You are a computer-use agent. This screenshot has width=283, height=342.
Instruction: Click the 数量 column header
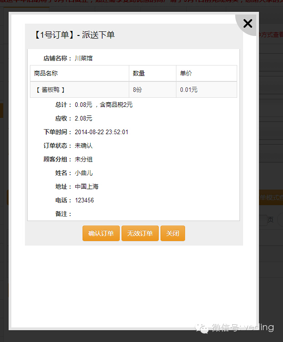click(x=139, y=73)
